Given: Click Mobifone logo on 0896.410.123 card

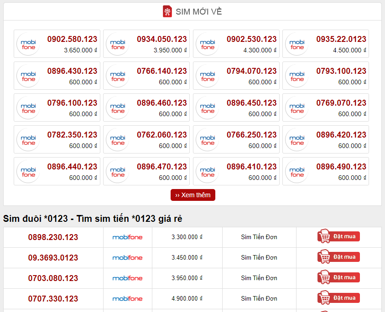Looking at the screenshot, I should 208,172.
